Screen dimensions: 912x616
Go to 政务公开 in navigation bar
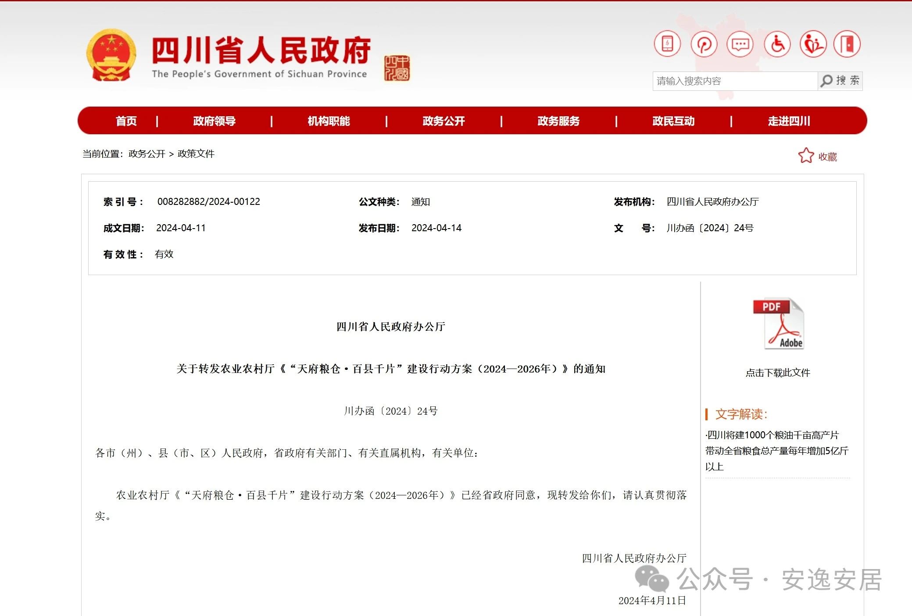(443, 121)
